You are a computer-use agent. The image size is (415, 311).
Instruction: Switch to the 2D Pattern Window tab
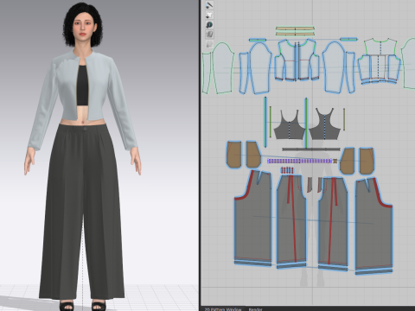(x=223, y=309)
